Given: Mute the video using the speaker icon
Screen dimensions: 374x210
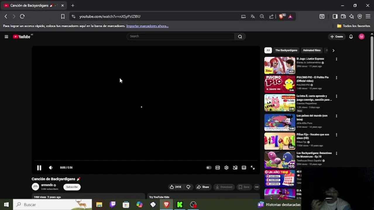Looking at the screenshot, I should pos(51,168).
